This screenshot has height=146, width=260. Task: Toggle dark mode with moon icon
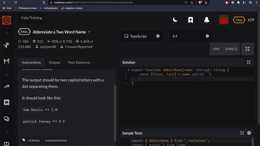[x=175, y=20]
